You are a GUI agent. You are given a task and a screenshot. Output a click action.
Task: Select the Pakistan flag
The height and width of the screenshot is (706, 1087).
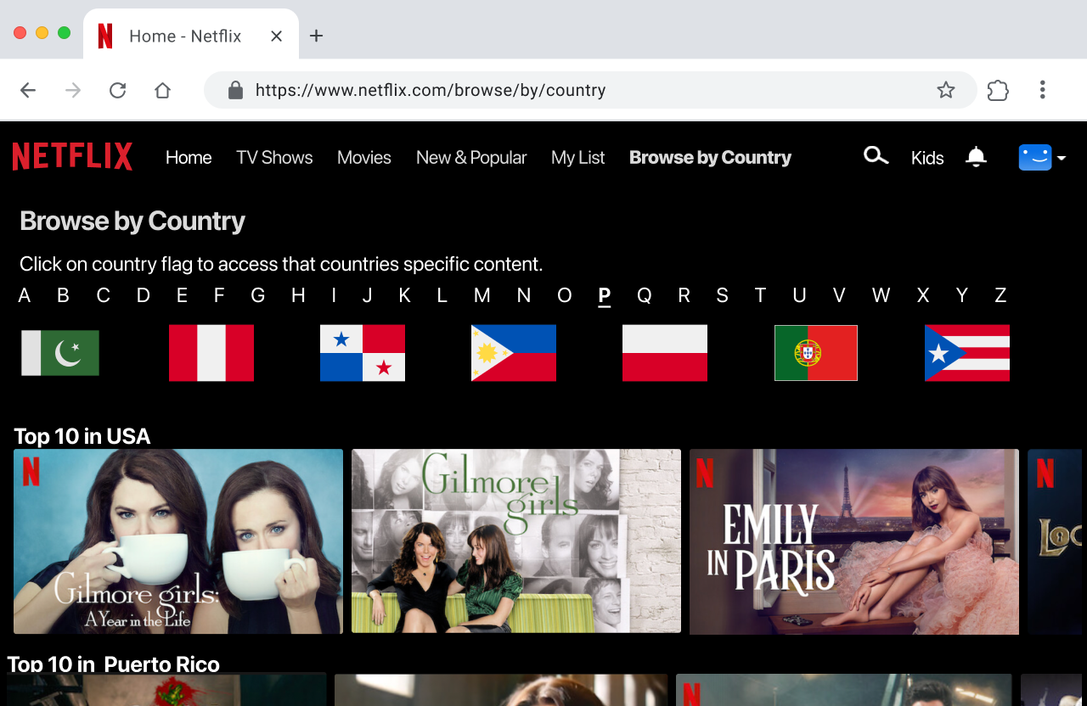(60, 353)
